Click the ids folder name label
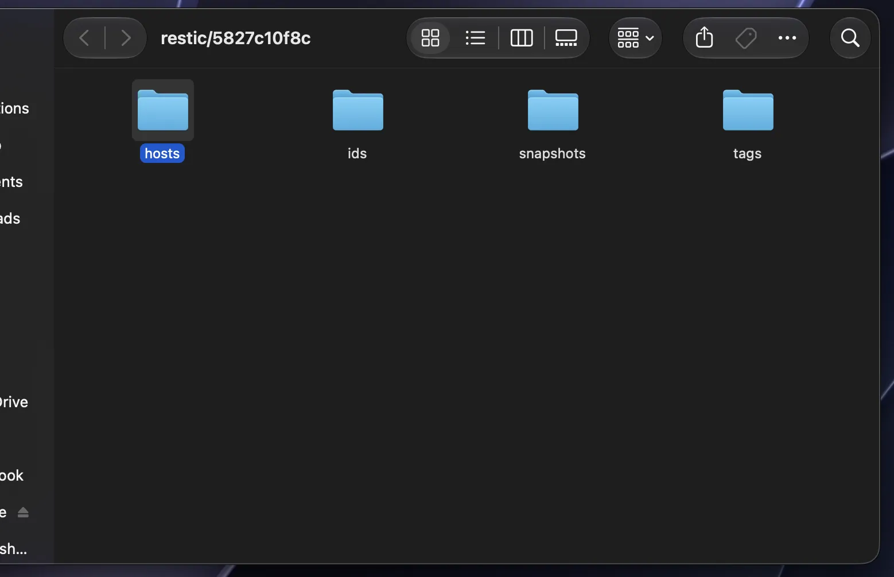 pyautogui.click(x=357, y=153)
